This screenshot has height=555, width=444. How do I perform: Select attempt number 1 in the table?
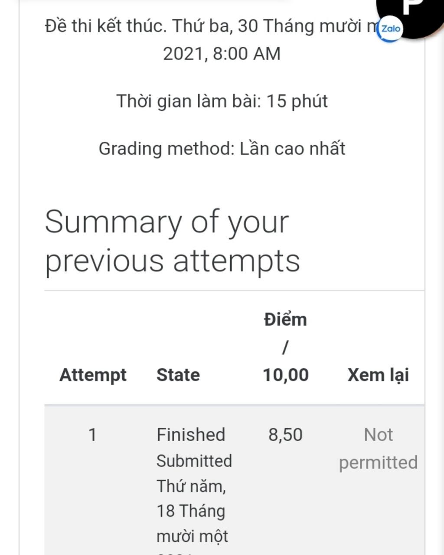pyautogui.click(x=92, y=435)
